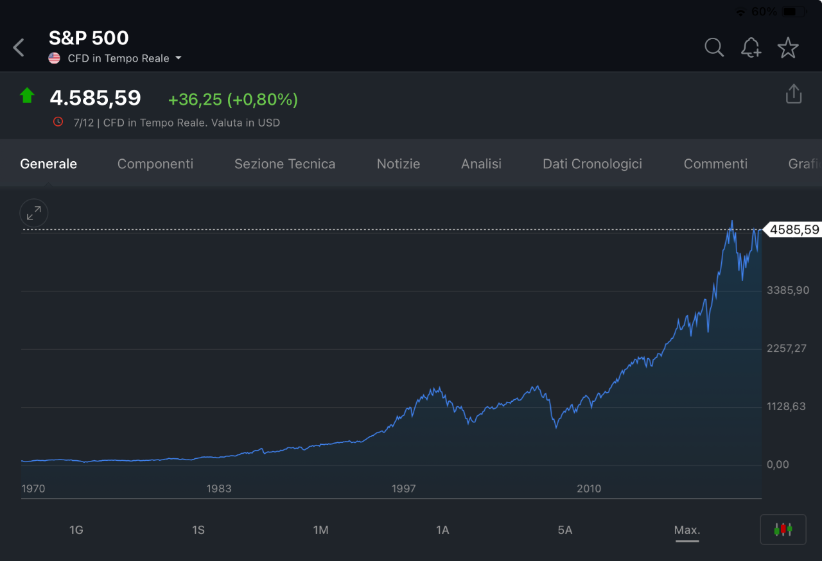The image size is (822, 561).
Task: Create an alert using the bell icon
Action: click(x=751, y=47)
